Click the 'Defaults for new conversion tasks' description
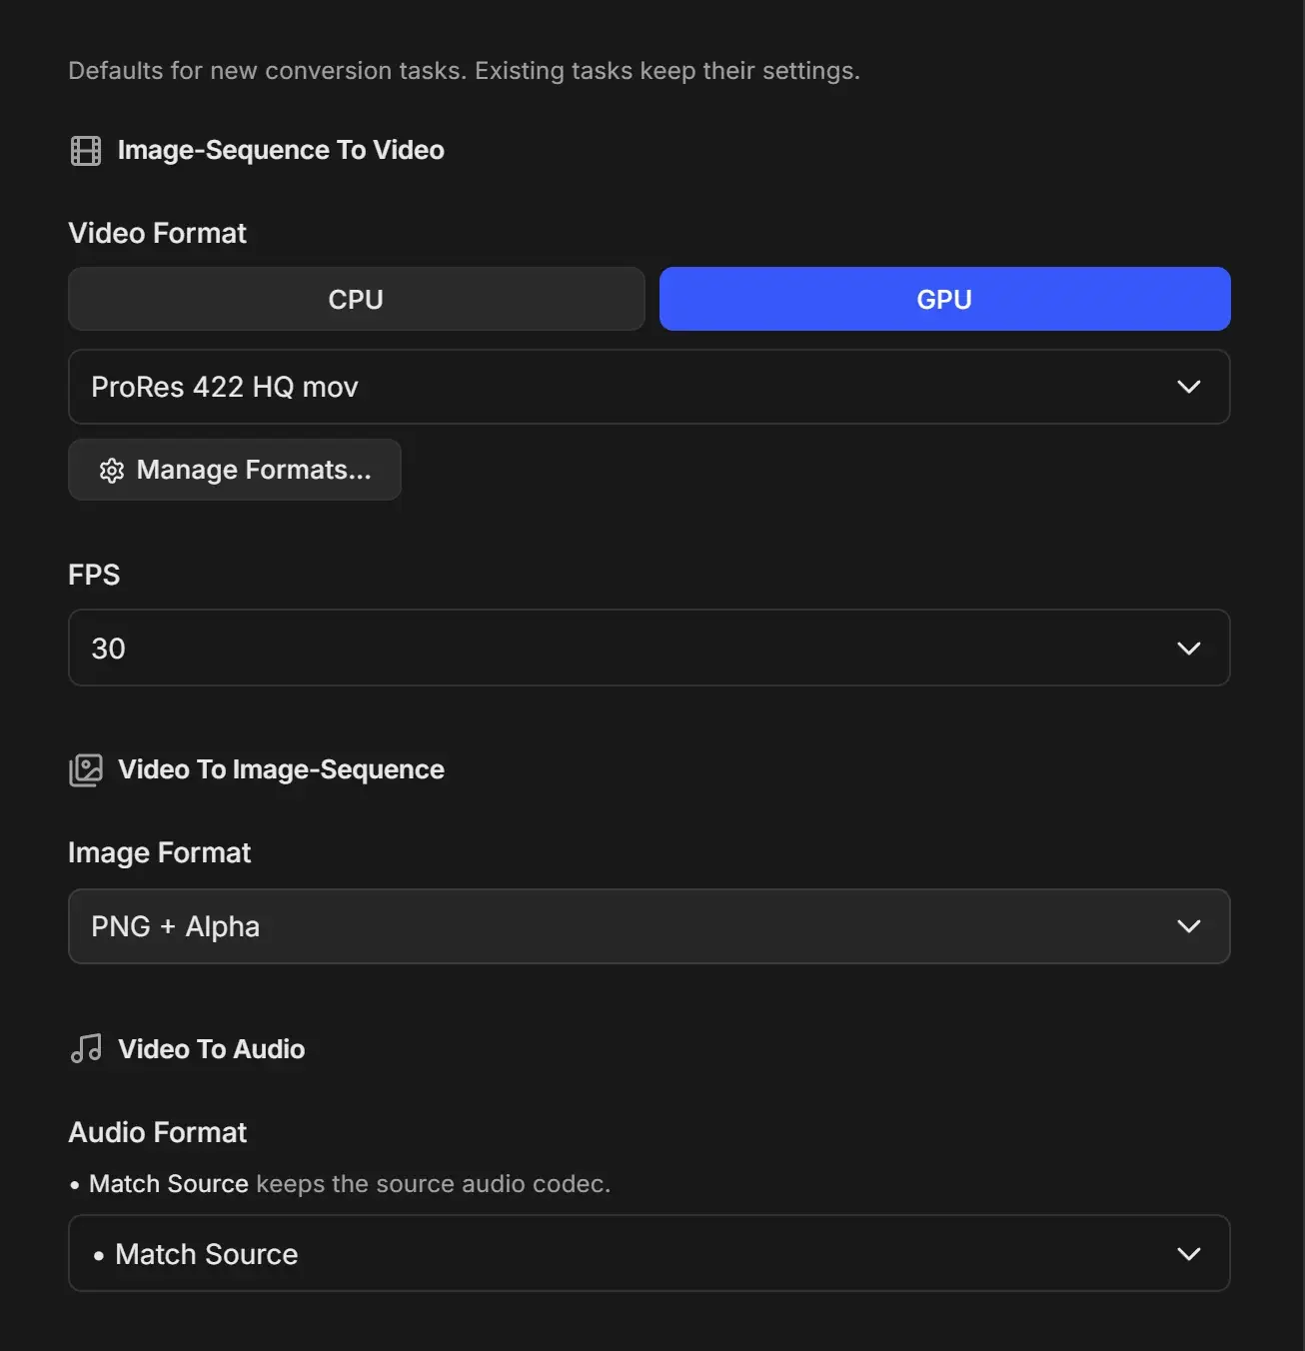The image size is (1305, 1351). point(464,71)
